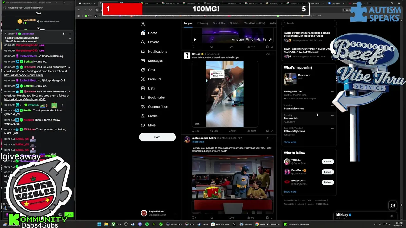Play the video in the top post
Viewport: 406px width, 228px height.
195,40
